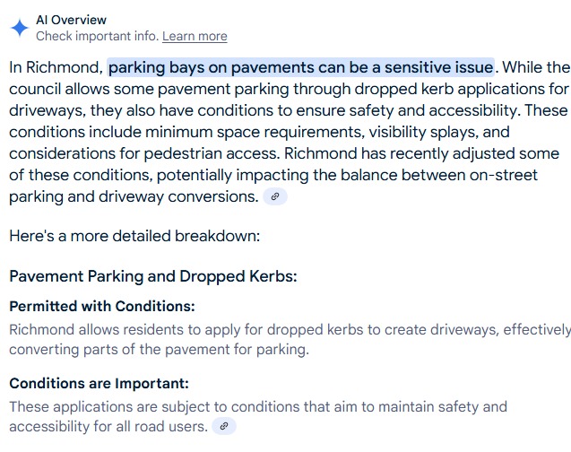Click the words 'In Richmond,' at paragraph start
Screen dimensions: 571x452
[x=56, y=67]
